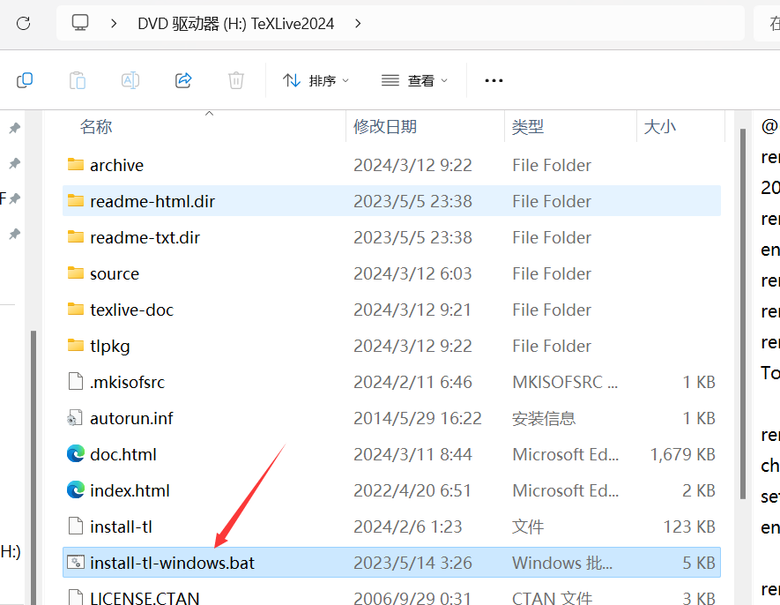The image size is (780, 605).
Task: Select the LICENSE.CTAN file icon
Action: [x=76, y=598]
